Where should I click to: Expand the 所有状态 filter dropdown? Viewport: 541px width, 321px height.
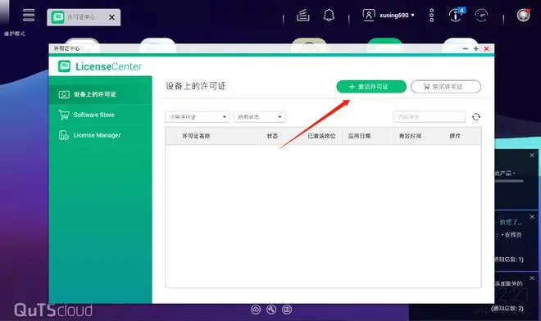tap(260, 117)
